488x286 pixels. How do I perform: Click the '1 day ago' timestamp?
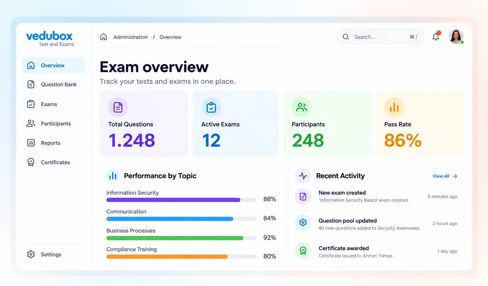pyautogui.click(x=447, y=251)
